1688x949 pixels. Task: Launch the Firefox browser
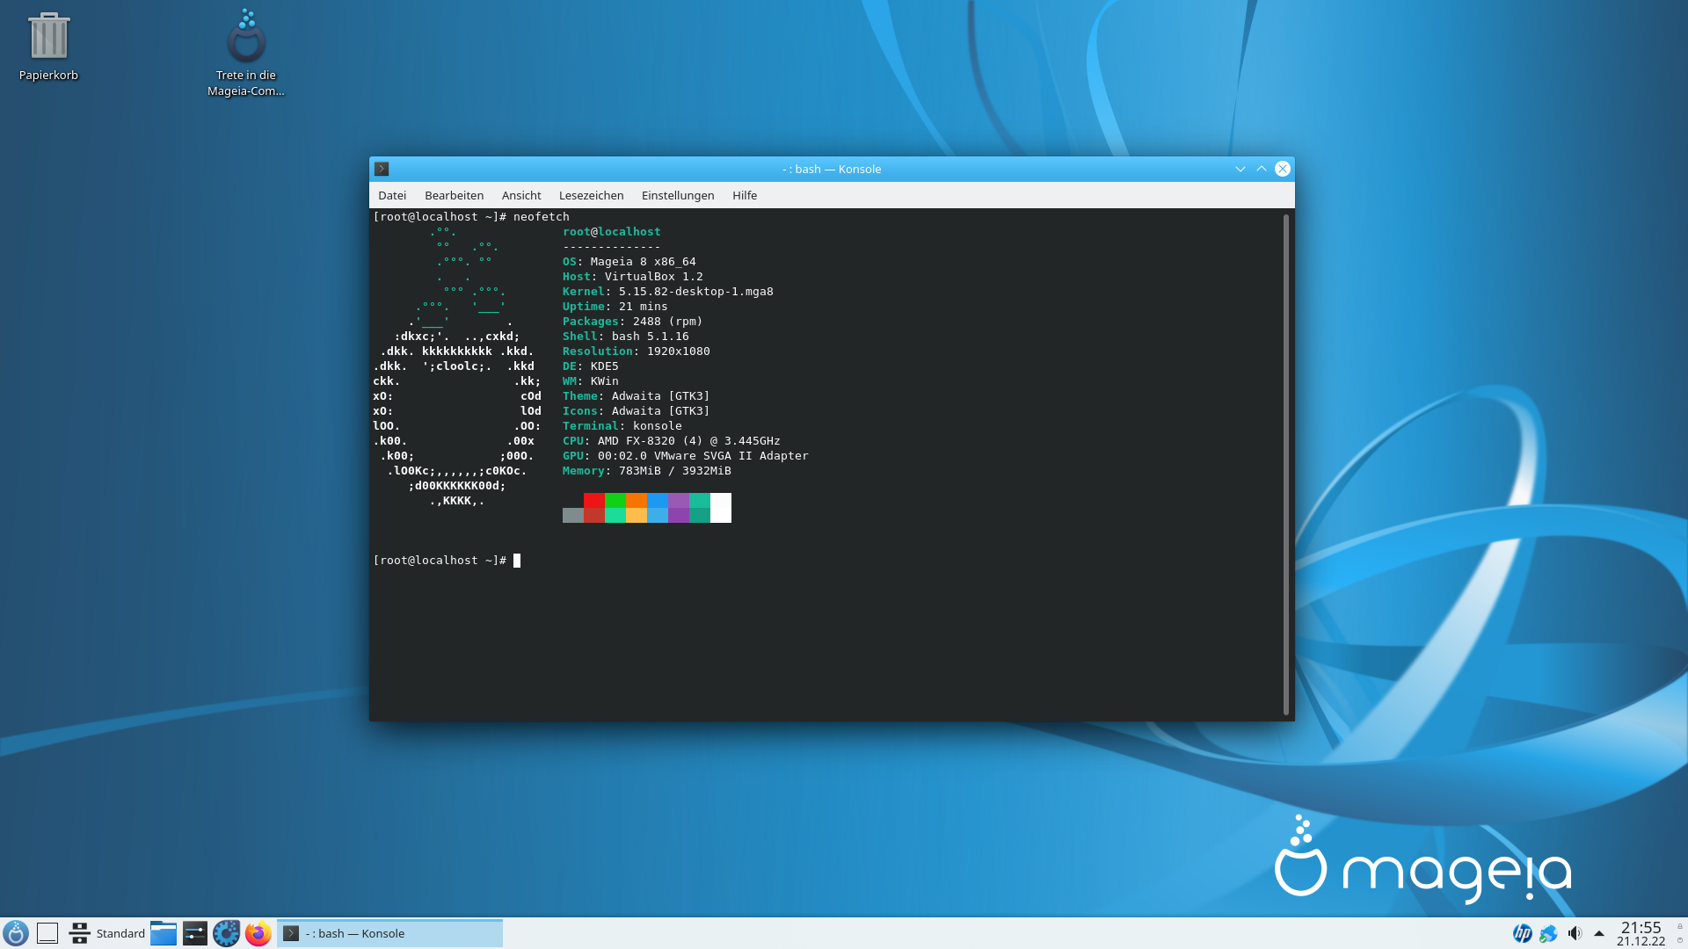tap(258, 933)
